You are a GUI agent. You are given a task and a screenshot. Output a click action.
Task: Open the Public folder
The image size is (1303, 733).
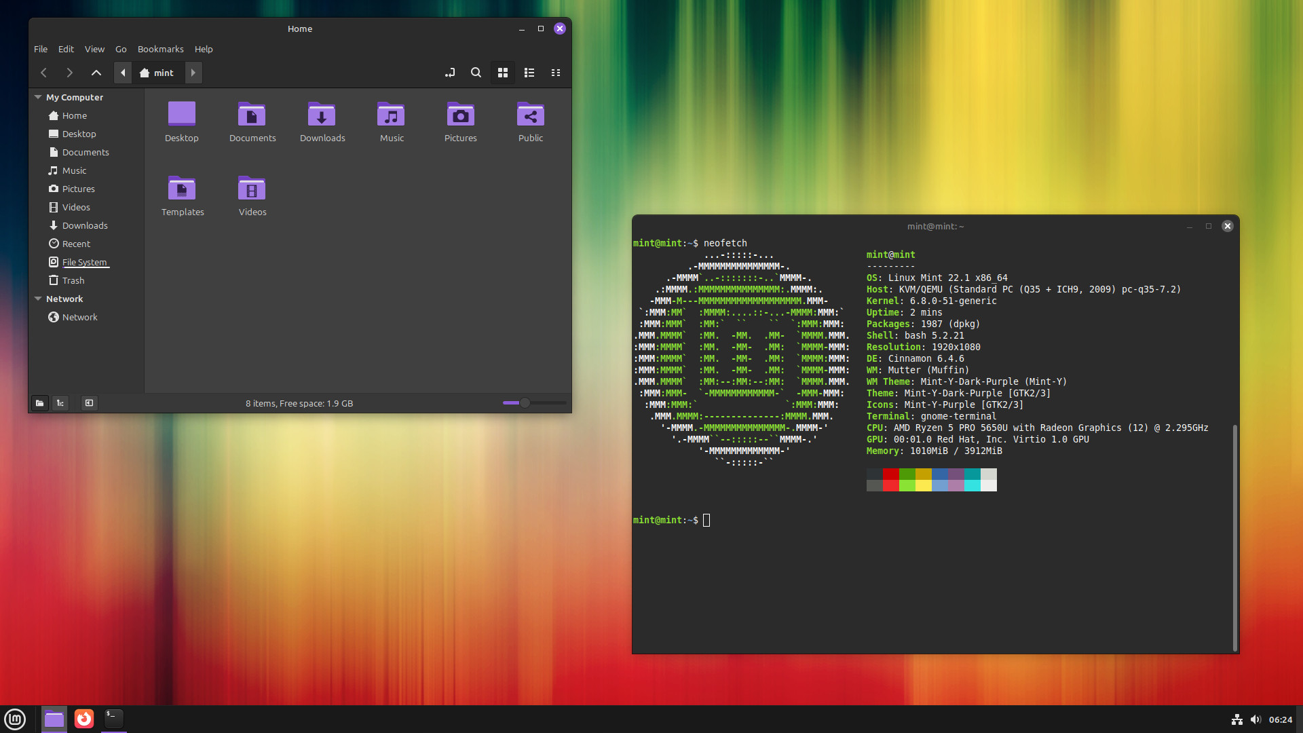click(x=530, y=115)
